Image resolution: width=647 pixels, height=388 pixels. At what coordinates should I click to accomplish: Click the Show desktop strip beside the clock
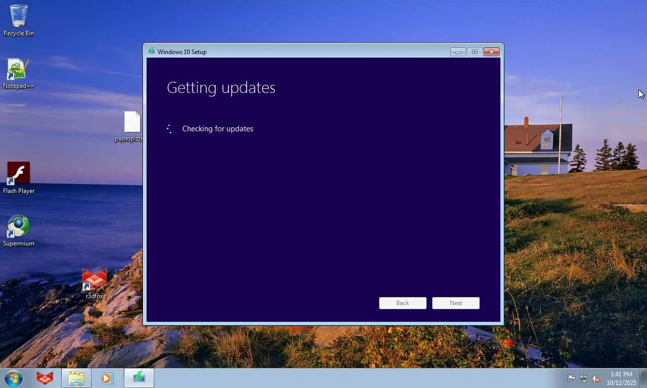click(643, 378)
